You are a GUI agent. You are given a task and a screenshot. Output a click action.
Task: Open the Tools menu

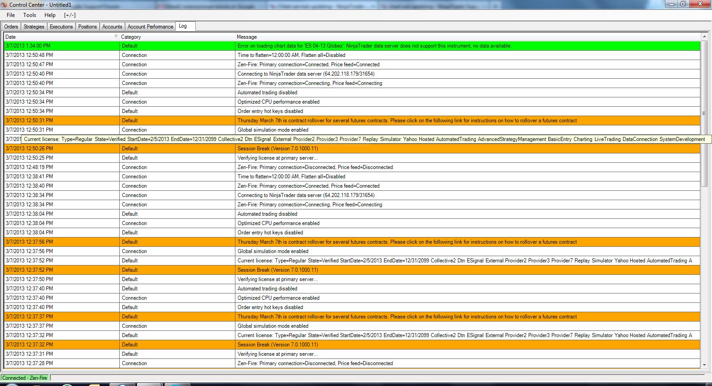click(30, 15)
